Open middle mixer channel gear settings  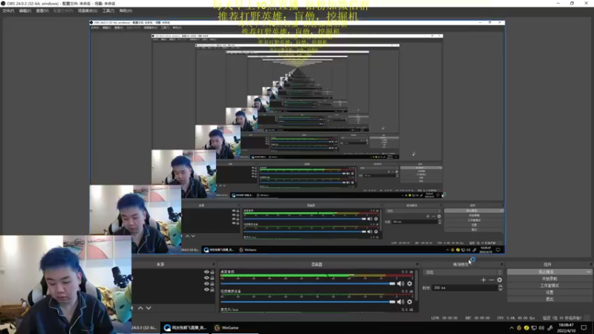coord(410,302)
